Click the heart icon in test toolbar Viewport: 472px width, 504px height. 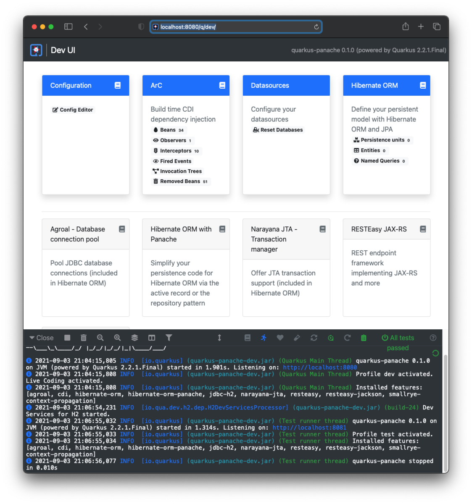click(280, 338)
